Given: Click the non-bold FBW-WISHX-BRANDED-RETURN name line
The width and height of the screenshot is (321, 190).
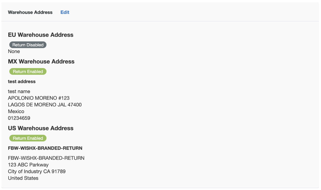Looking at the screenshot, I should 46,158.
